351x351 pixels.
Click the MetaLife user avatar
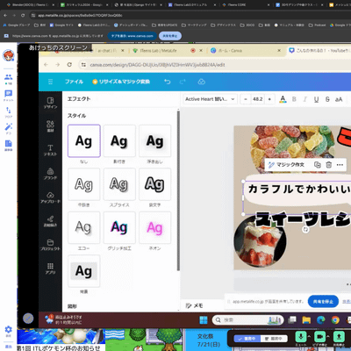tap(9, 55)
